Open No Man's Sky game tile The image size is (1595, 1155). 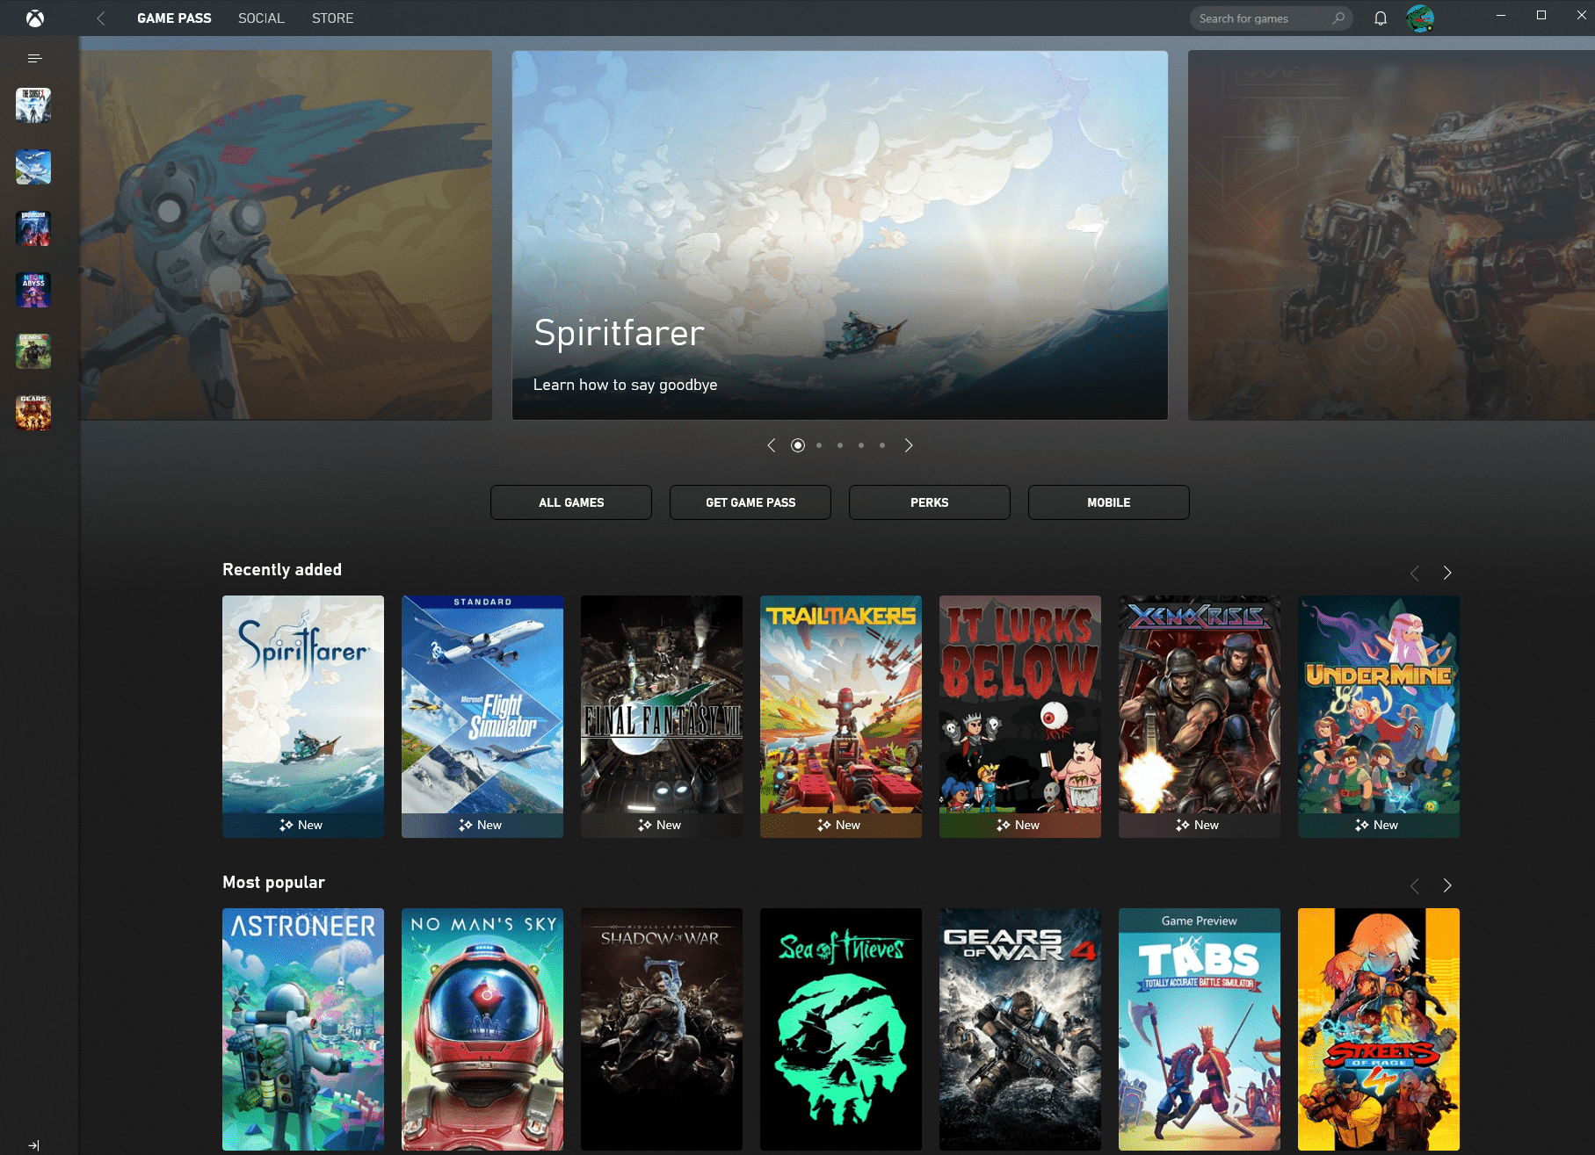[482, 1029]
